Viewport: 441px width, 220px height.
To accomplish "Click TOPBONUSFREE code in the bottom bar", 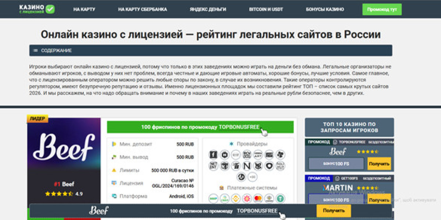I will 257,210.
